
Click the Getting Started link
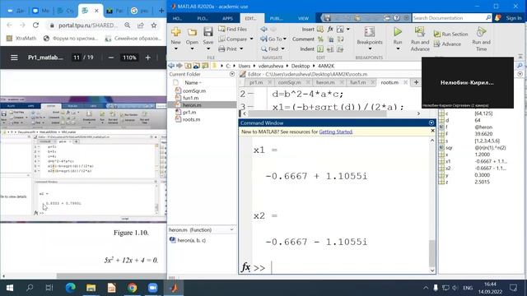click(x=336, y=132)
